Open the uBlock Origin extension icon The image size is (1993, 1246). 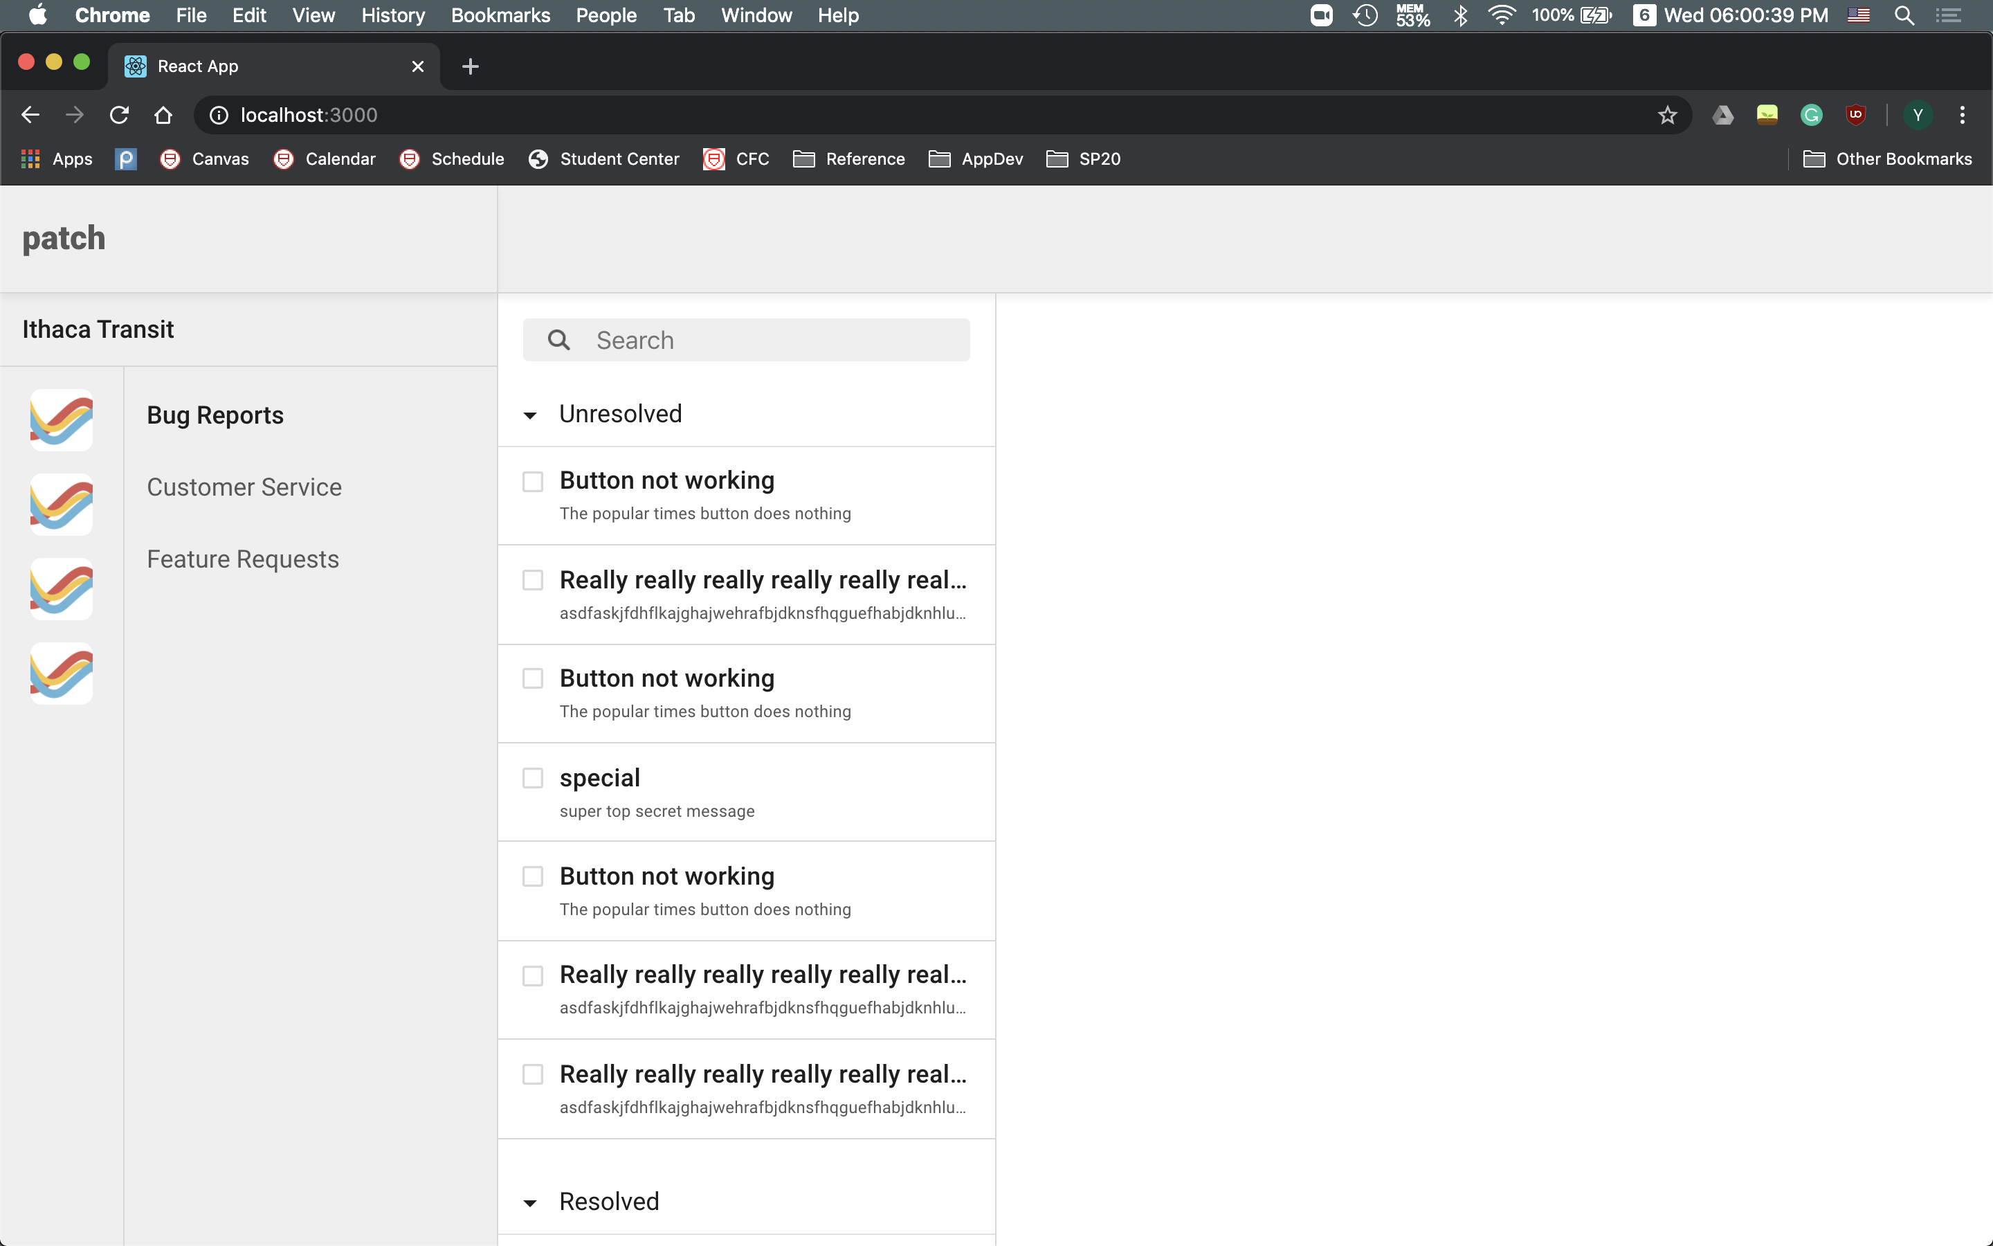click(x=1855, y=116)
